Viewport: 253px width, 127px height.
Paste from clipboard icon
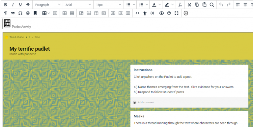pyautogui.click(x=205, y=5)
